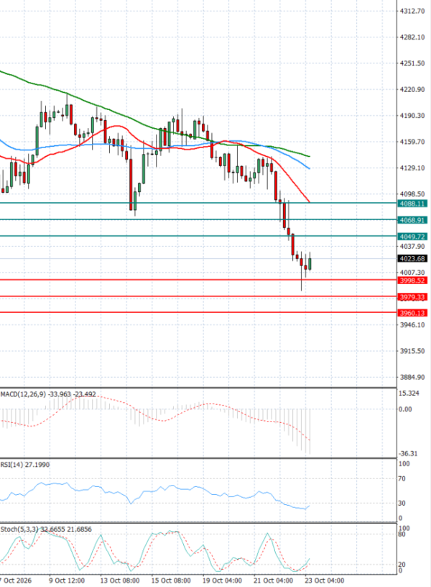The height and width of the screenshot is (587, 431).
Task: Click the 3960.13 support level label
Action: click(x=412, y=313)
